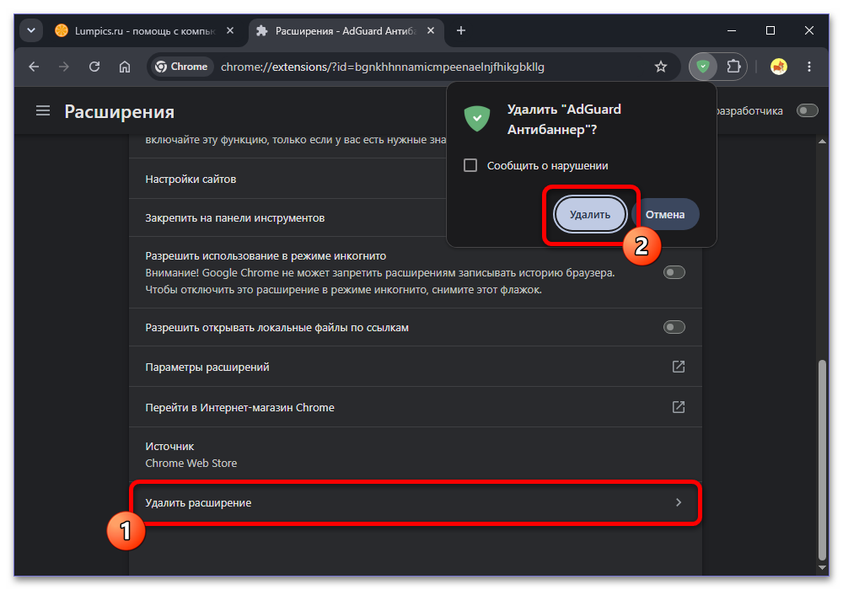Enable open local files by links toggle
The height and width of the screenshot is (590, 843).
tap(674, 327)
